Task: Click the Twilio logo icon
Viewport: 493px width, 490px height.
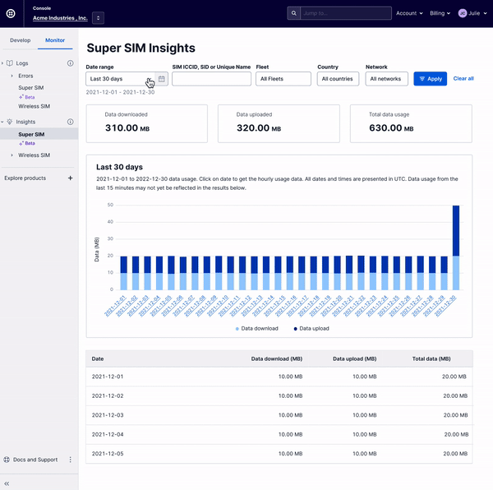Action: point(11,13)
